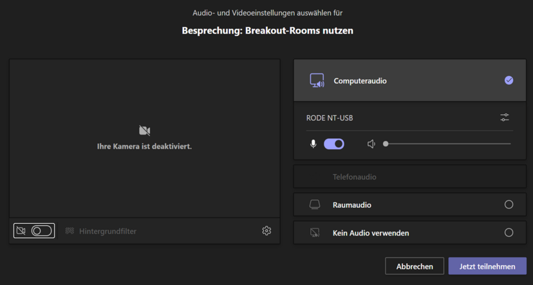Image resolution: width=533 pixels, height=285 pixels.
Task: Click the Computeraudio monitor speaker icon
Action: click(x=317, y=81)
